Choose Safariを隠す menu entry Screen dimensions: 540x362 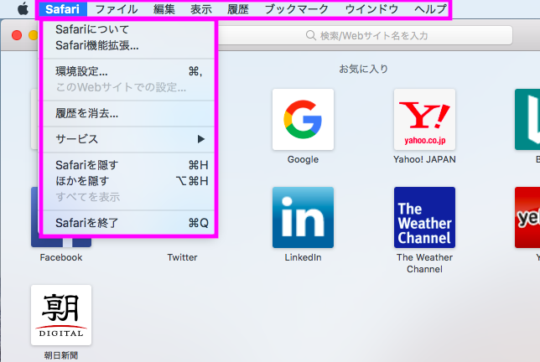[x=129, y=165]
